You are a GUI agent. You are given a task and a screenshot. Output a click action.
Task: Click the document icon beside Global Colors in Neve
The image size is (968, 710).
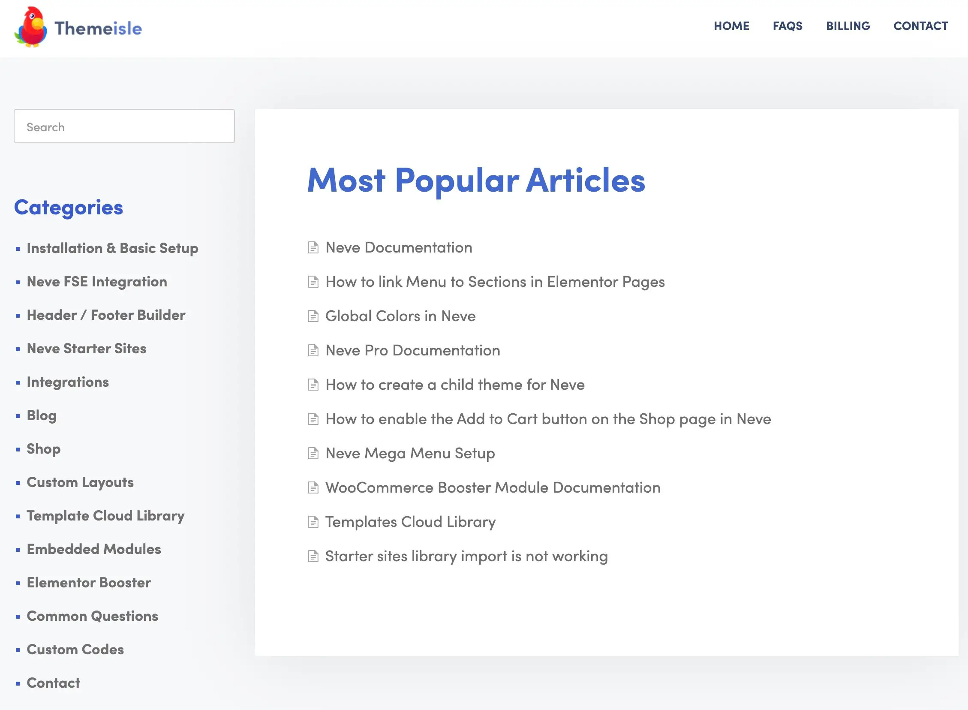(313, 316)
